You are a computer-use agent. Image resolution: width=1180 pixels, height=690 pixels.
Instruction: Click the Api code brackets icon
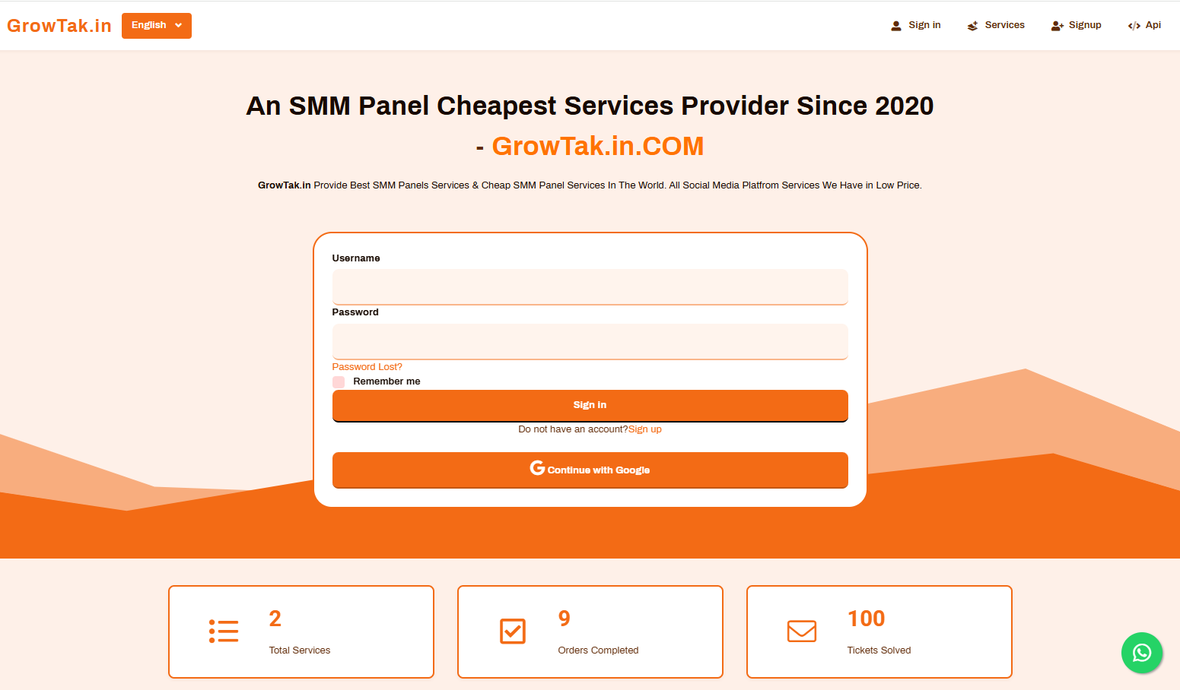[x=1134, y=26]
